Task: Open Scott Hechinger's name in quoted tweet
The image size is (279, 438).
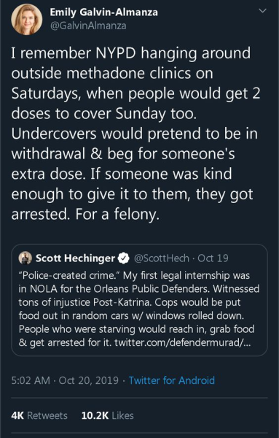Action: [75, 258]
